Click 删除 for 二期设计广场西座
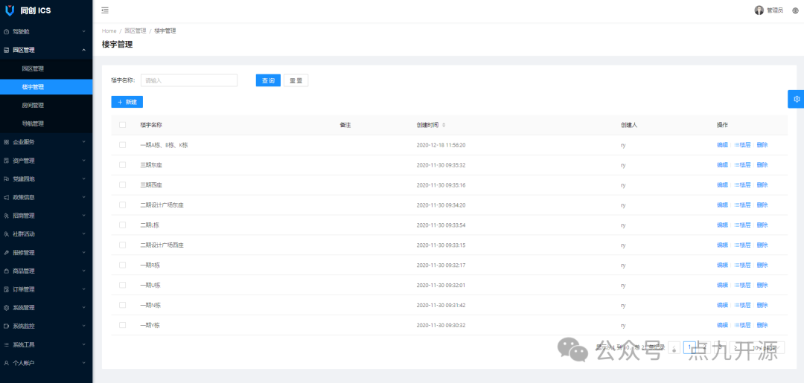The width and height of the screenshot is (804, 383). 762,245
